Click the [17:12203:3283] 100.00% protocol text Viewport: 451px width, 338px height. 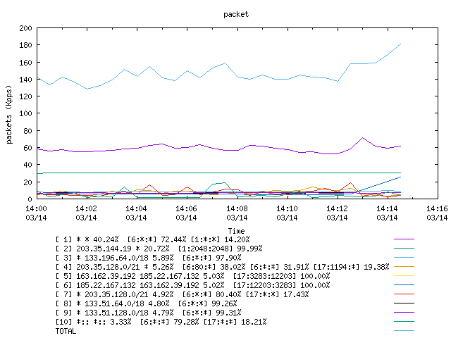pos(281,285)
